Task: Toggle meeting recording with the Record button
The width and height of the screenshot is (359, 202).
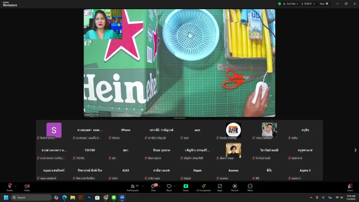Action: point(235,186)
